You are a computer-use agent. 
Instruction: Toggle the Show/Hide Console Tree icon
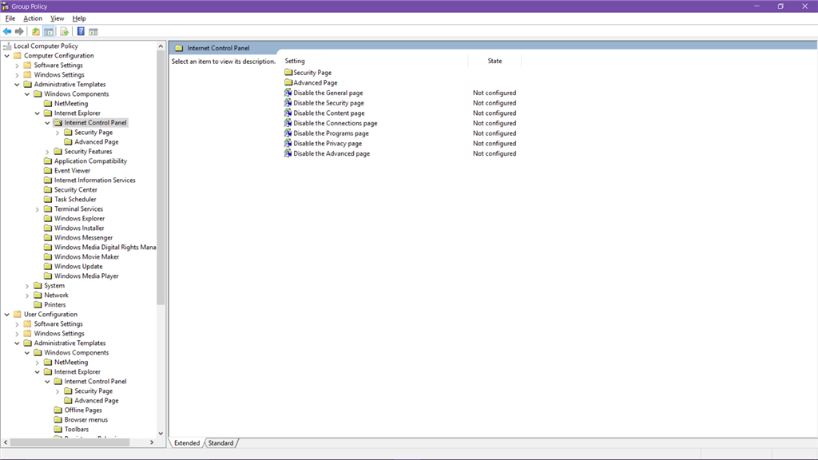48,32
